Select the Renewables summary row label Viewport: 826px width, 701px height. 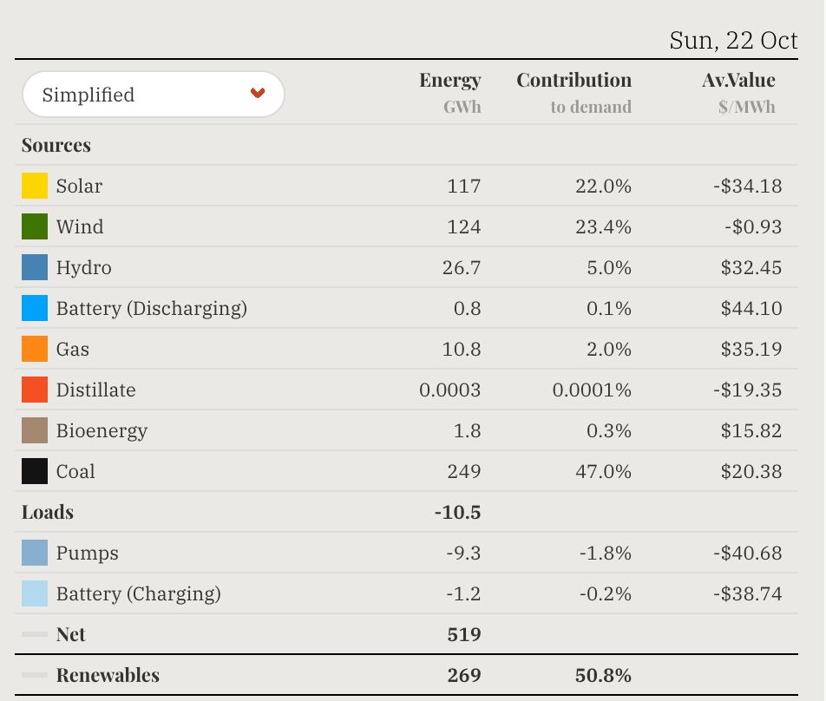tap(108, 675)
